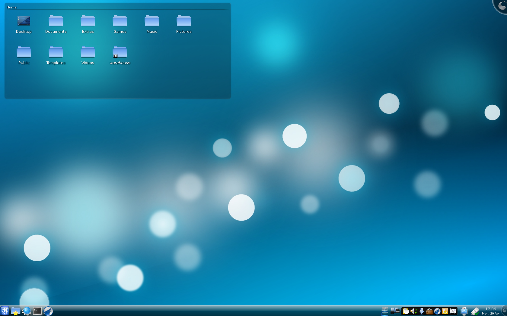Open the KWallet wallet tray icon
The image size is (507, 316).
click(429, 311)
